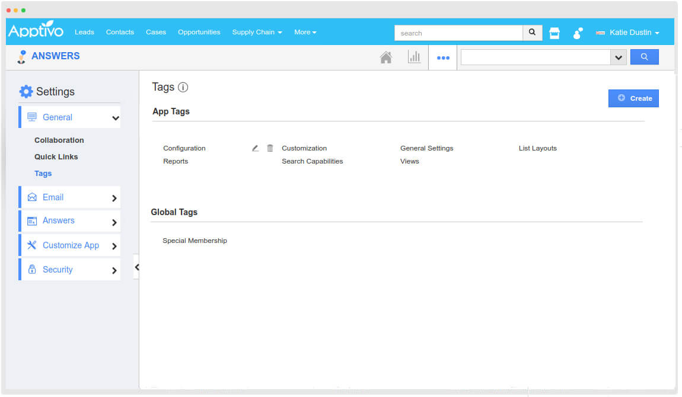Expand the Email settings section
This screenshot has width=682, height=397.
[69, 197]
